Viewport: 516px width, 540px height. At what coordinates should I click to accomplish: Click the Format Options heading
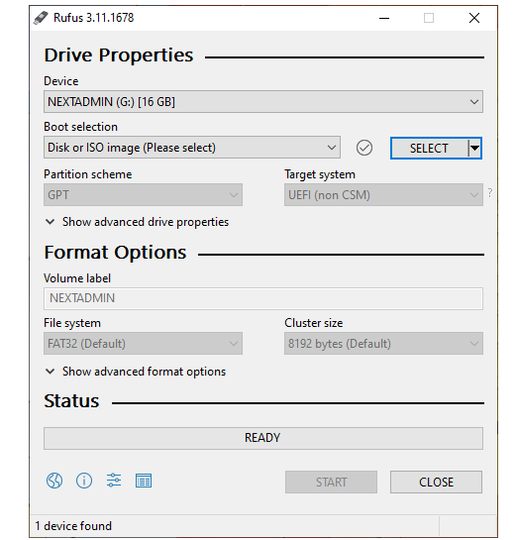pos(115,253)
